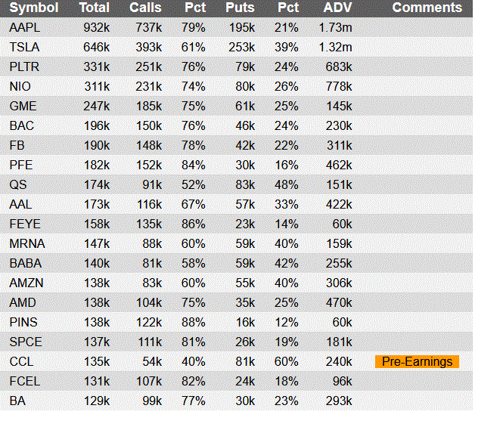The image size is (503, 421).
Task: Click the AAPL symbol cell
Action: pos(24,27)
